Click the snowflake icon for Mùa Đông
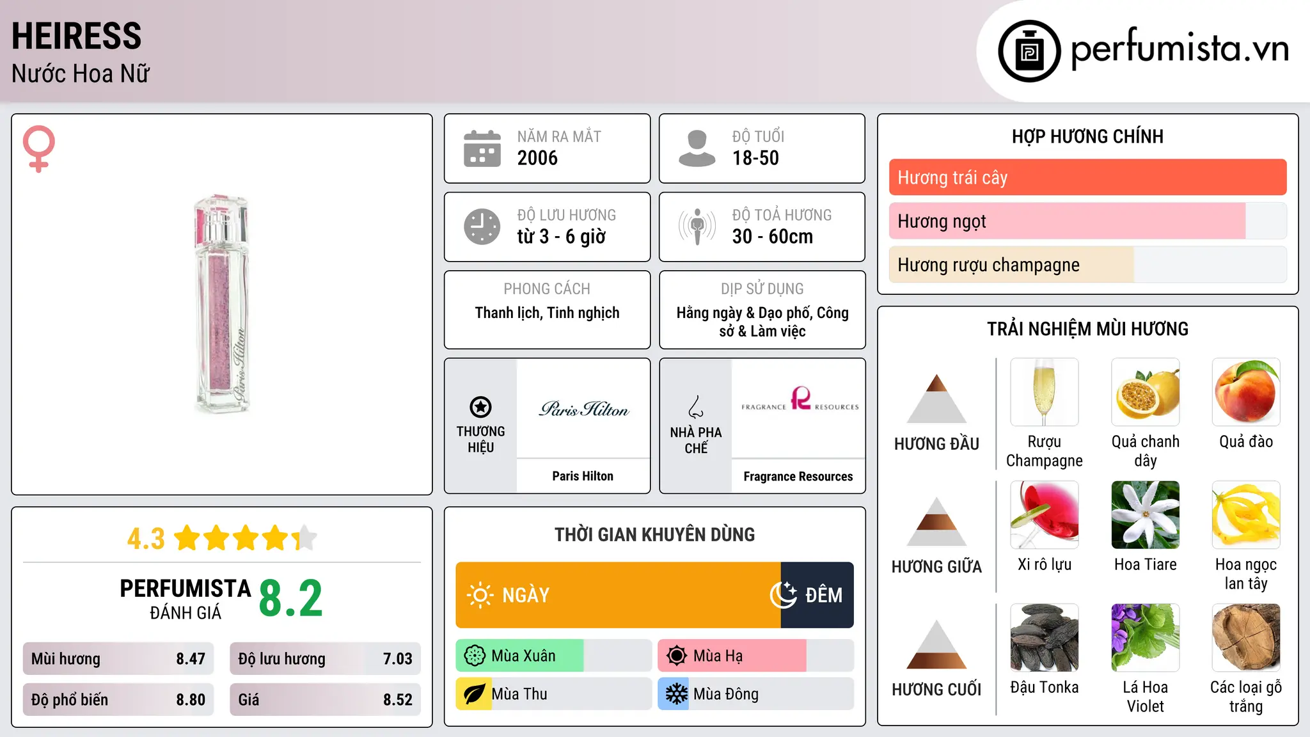Screen dimensions: 1310x737 676,694
